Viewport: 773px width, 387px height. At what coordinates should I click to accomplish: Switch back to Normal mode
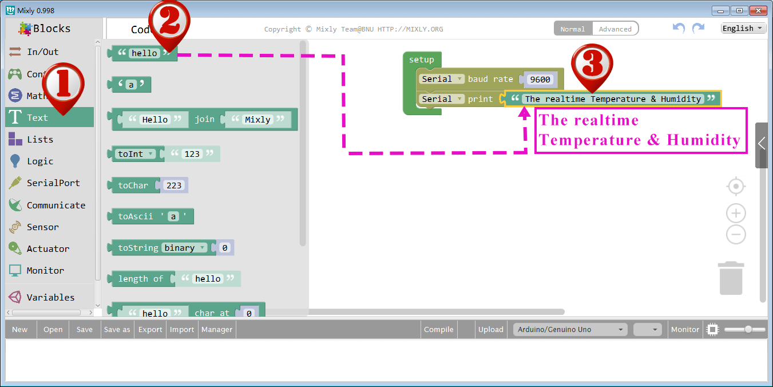pyautogui.click(x=573, y=28)
